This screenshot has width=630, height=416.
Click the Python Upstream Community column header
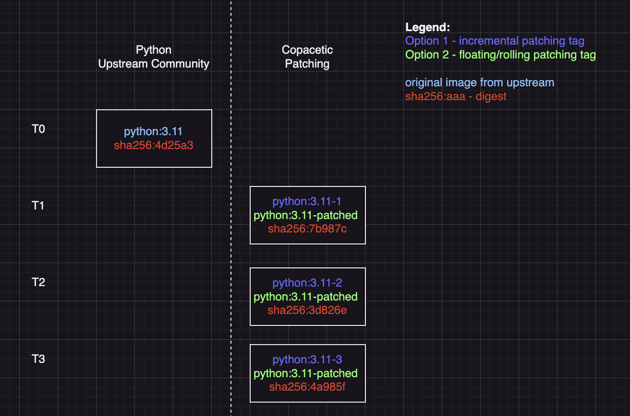[x=154, y=56]
